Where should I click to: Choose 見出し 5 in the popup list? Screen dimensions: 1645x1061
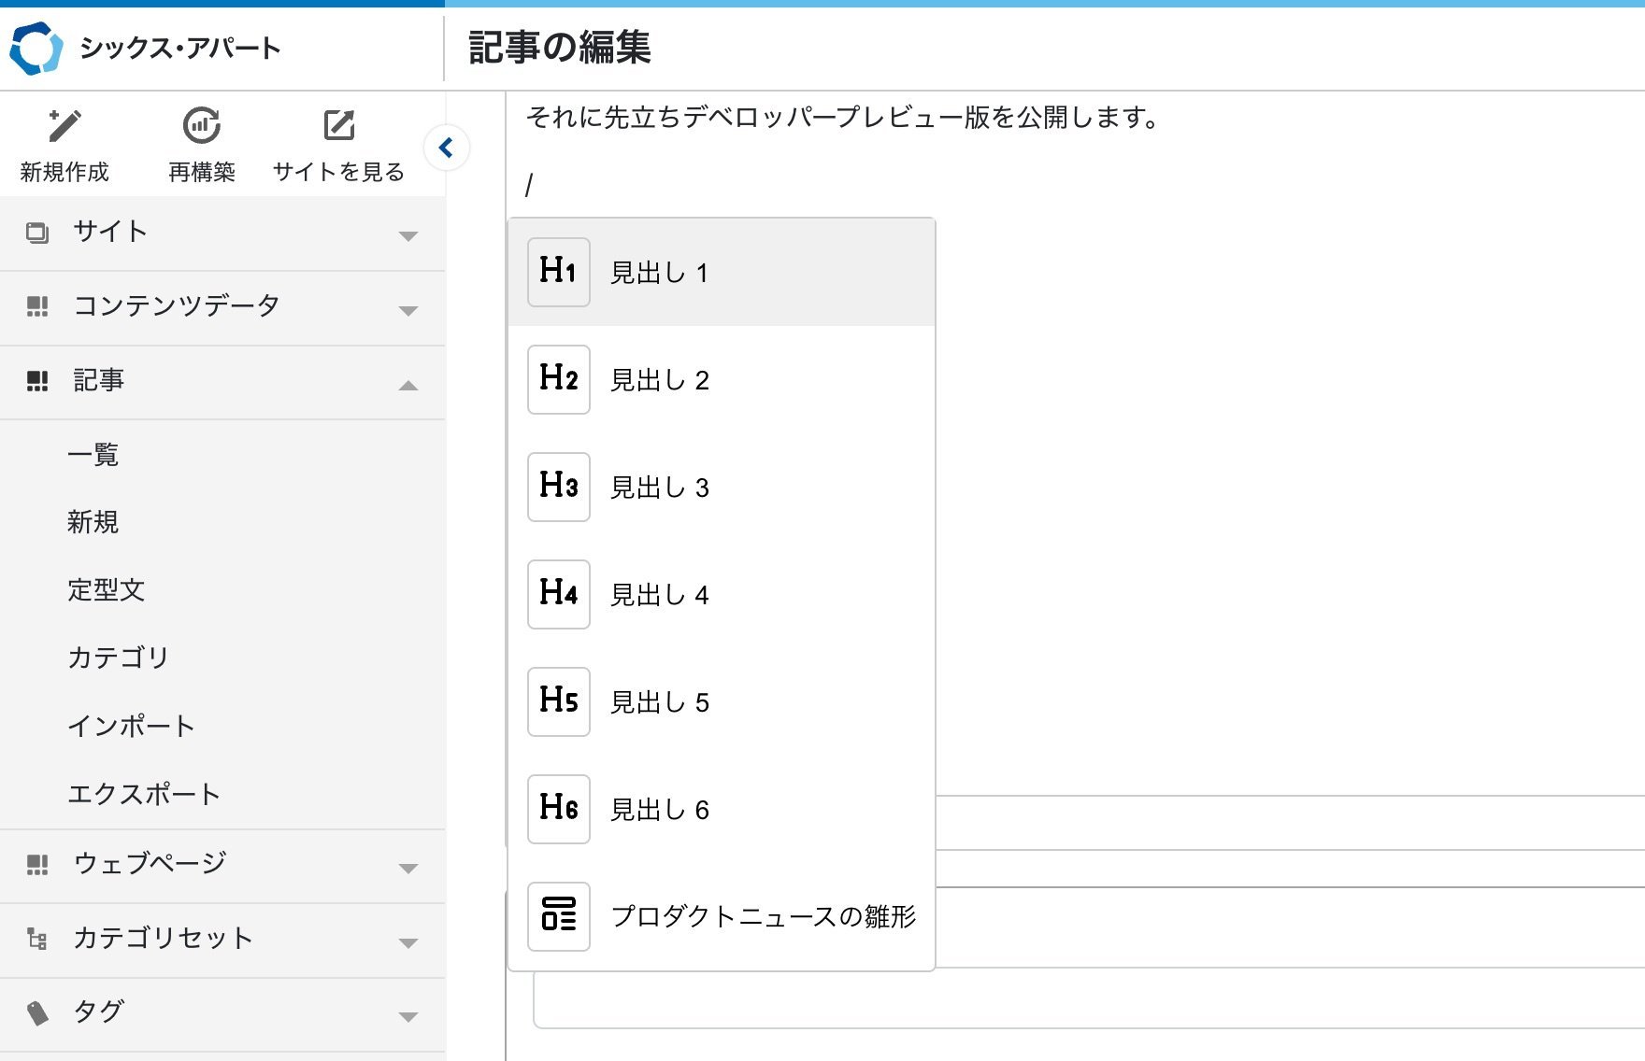tap(659, 702)
